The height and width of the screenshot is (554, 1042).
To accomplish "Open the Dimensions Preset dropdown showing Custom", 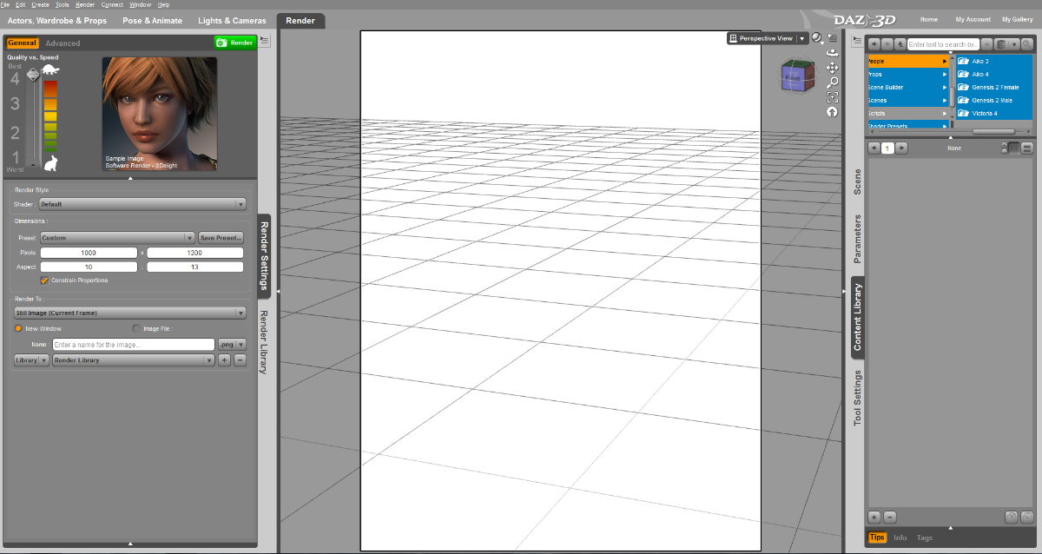I will click(117, 237).
